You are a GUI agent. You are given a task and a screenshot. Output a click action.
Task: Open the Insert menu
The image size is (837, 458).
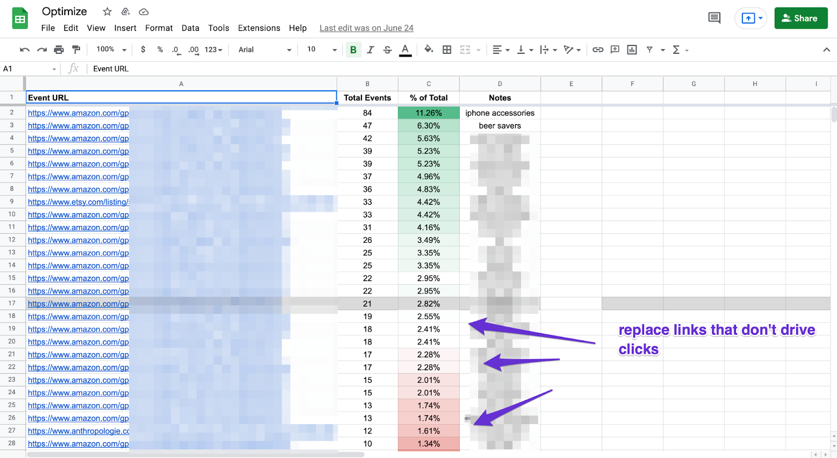(x=125, y=28)
